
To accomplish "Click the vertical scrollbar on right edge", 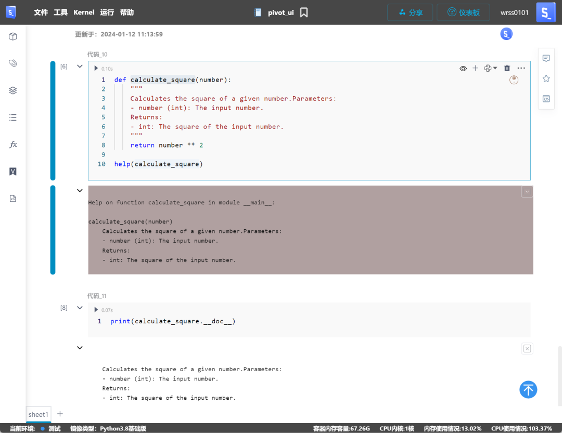I will (560, 376).
